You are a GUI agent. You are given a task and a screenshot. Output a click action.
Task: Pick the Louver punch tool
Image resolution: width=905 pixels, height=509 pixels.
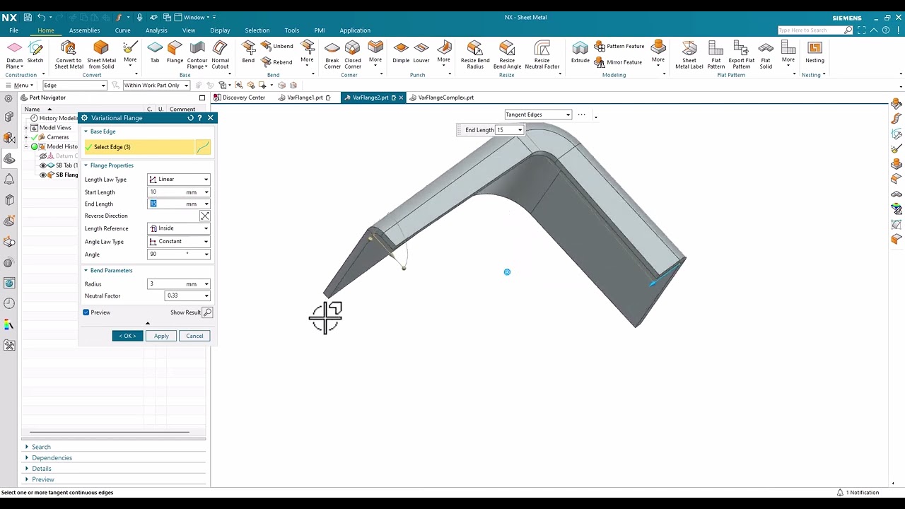421,52
